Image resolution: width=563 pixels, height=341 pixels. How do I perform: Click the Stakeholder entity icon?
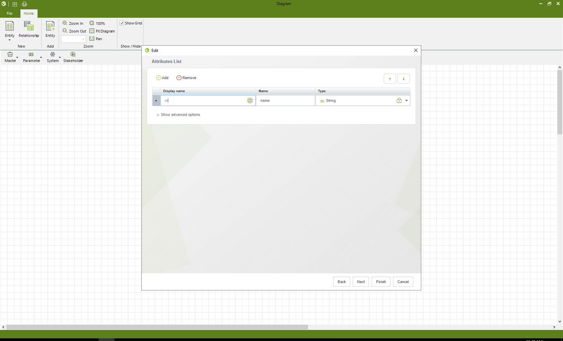[x=73, y=54]
